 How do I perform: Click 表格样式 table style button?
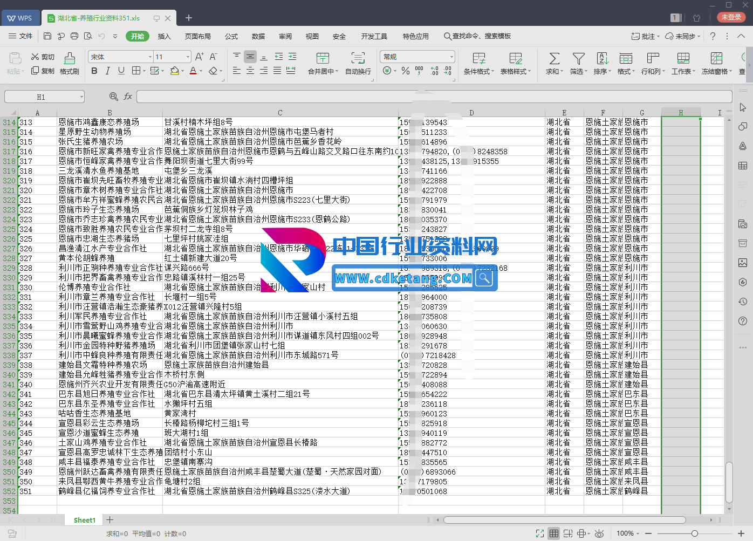click(x=516, y=63)
